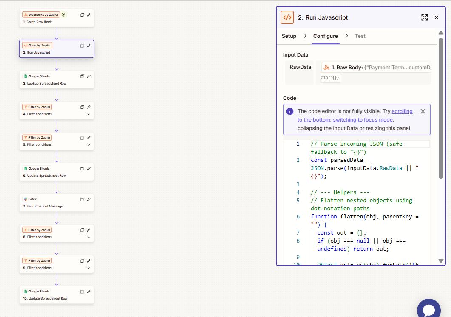Click copy icon on Send Channel Message step

(82, 199)
